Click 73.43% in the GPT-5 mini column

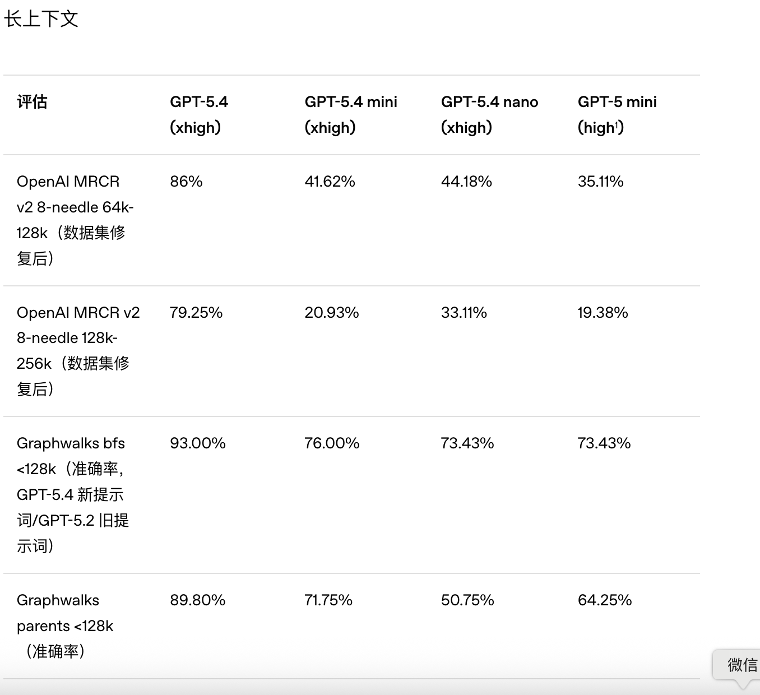(604, 443)
